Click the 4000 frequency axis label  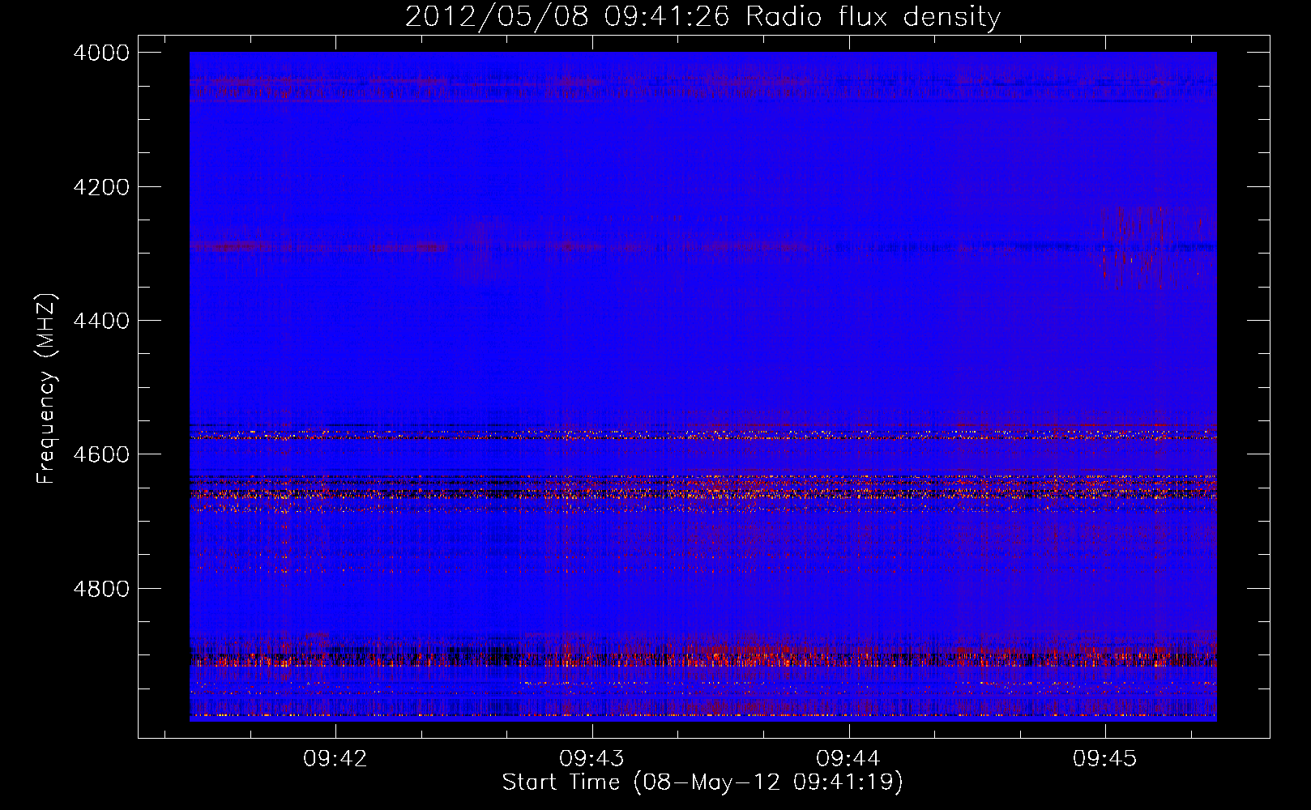[x=101, y=53]
